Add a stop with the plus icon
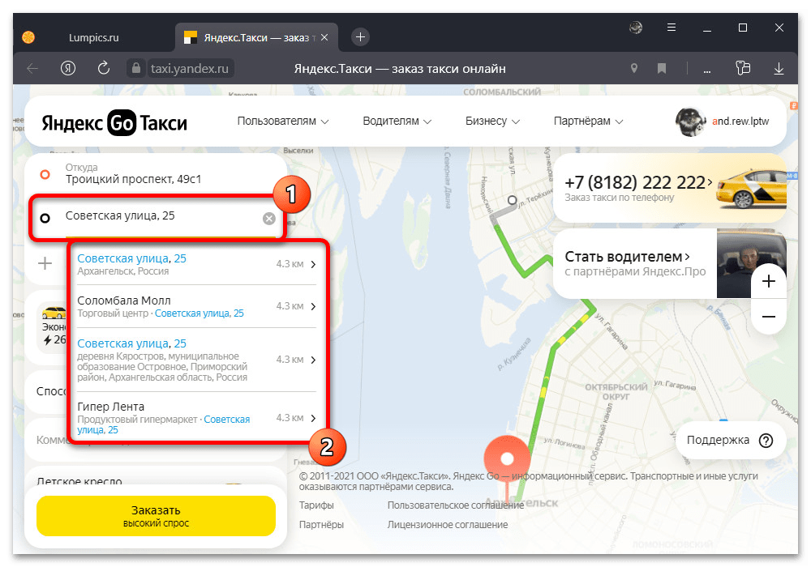The image size is (811, 567). (45, 263)
